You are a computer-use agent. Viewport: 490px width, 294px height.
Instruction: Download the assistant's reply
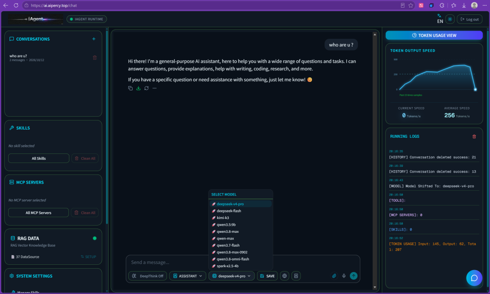138,88
